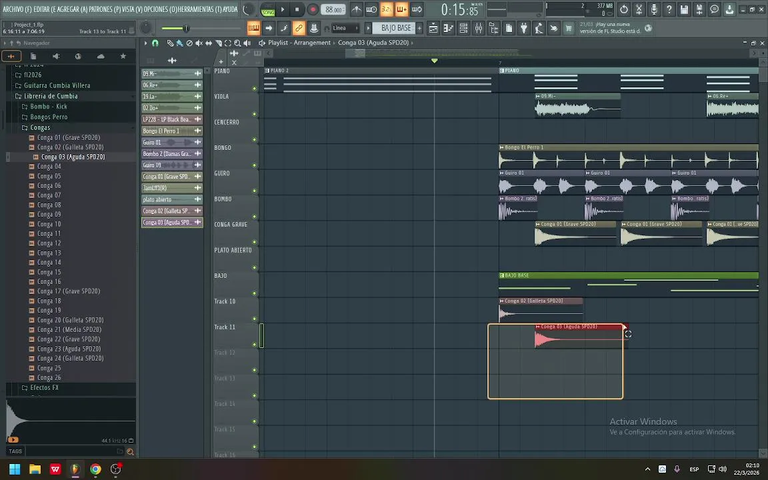Select the Select tool in playlist toolbar
Viewport: 768px width, 480px height.
coord(228,43)
